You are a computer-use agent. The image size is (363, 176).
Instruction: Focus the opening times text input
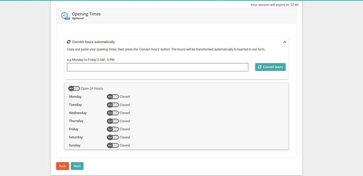(158, 67)
